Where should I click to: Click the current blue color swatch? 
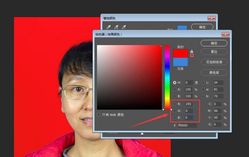(x=180, y=62)
